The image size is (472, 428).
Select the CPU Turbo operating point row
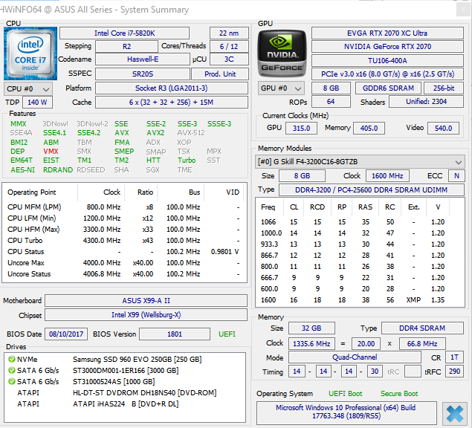pos(124,241)
